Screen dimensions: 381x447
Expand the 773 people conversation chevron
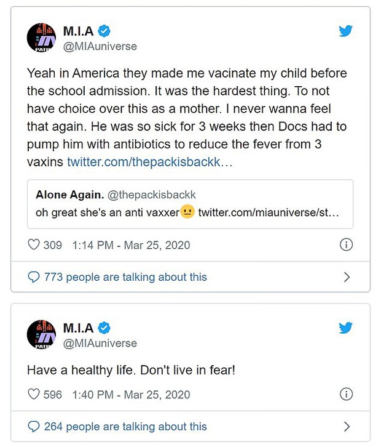coord(347,277)
